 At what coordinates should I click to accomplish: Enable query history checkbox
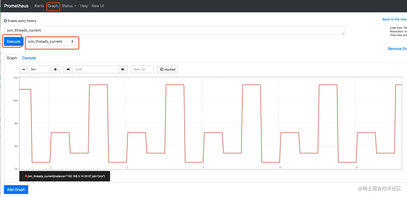tap(5, 21)
